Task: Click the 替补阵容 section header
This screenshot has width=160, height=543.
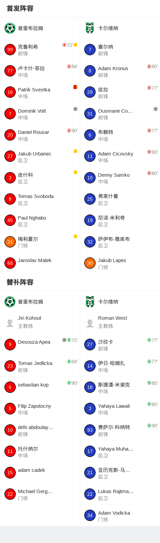Action: tap(20, 282)
